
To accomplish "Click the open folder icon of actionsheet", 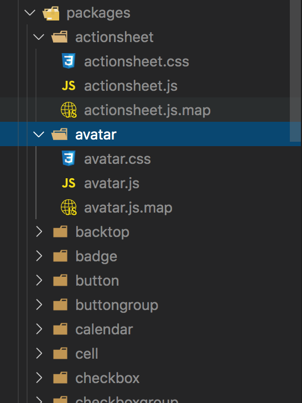I will pos(60,37).
